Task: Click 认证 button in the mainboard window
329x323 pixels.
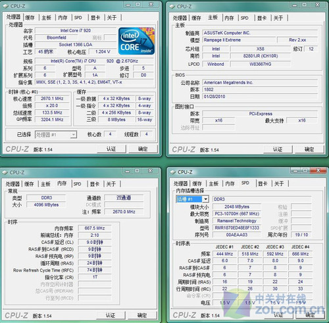Action: click(x=278, y=149)
